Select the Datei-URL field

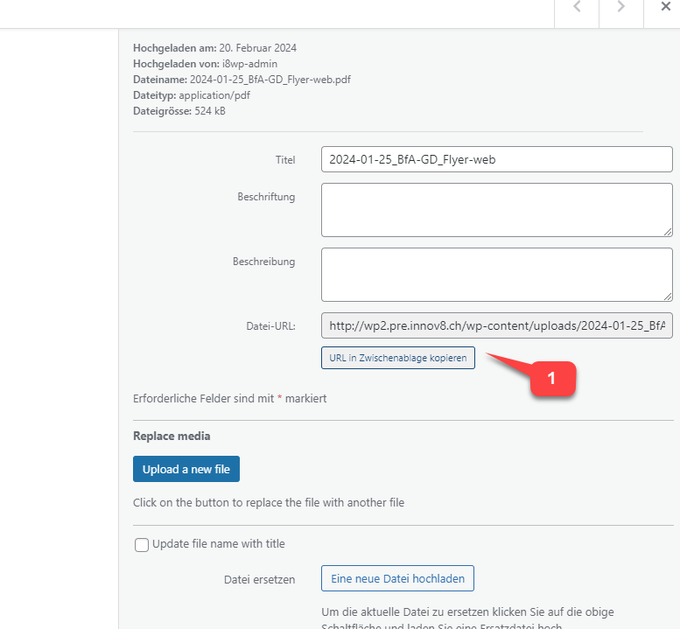tap(496, 325)
